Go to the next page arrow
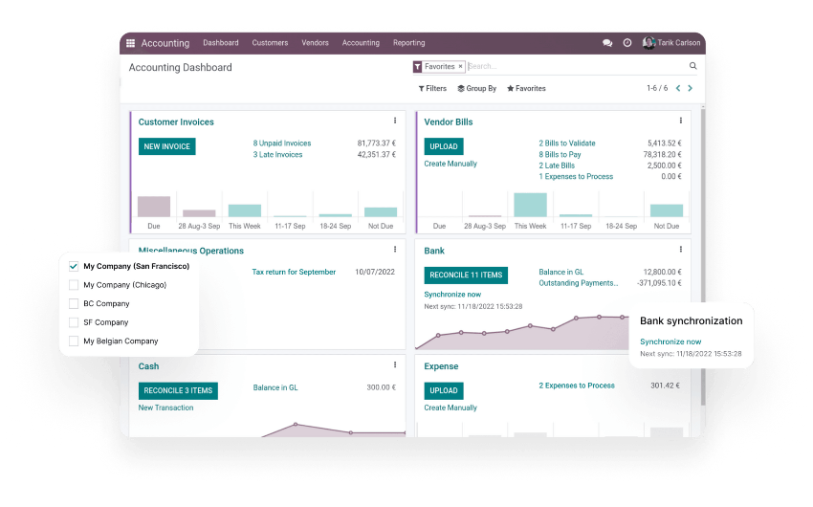This screenshot has width=813, height=507. 691,88
